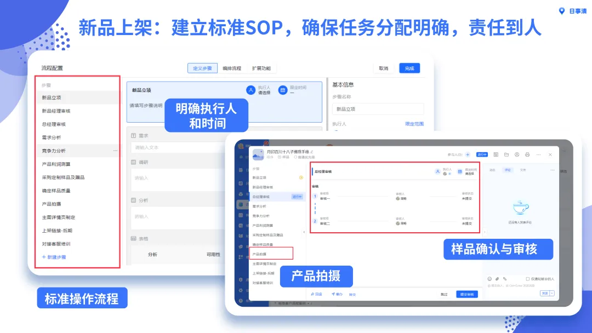Viewport: 592px width, 333px height.
Task: Click the 步骤名称 input containing 新品立项
Action: point(378,109)
